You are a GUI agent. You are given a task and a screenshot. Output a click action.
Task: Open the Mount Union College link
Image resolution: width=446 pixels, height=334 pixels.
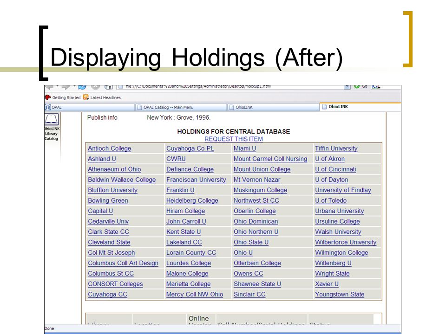(262, 169)
